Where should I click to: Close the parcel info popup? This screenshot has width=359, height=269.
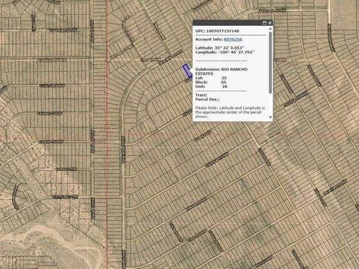click(x=270, y=23)
